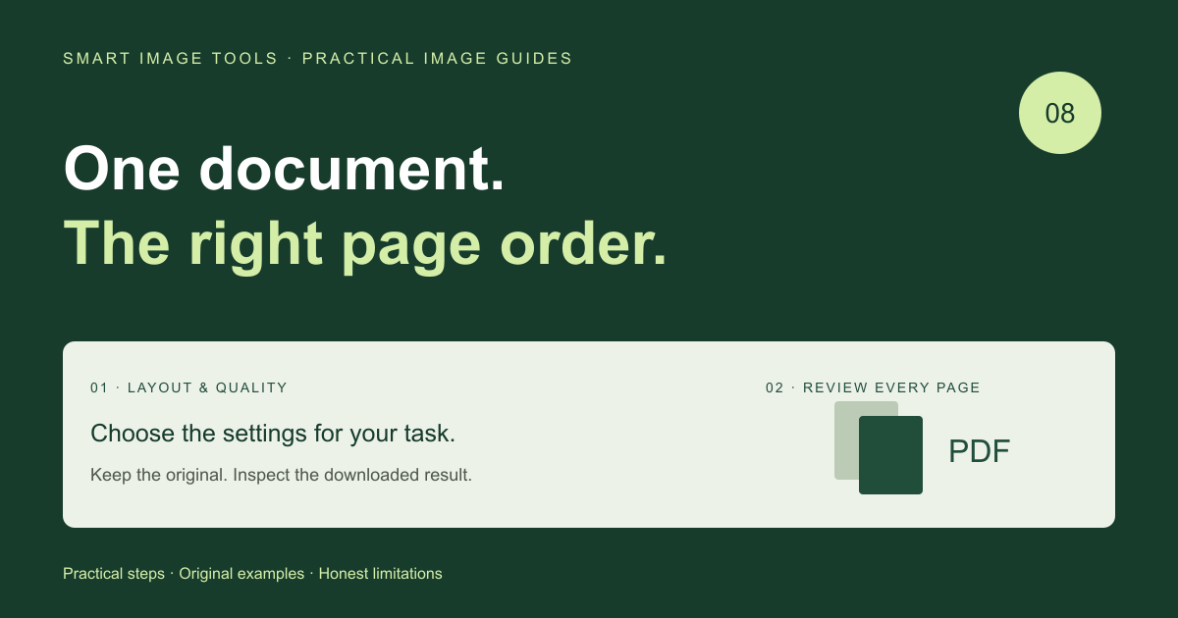
Task: Click the 'Practical steps · Original examples · Honest limitations' footer
Action: point(252,574)
